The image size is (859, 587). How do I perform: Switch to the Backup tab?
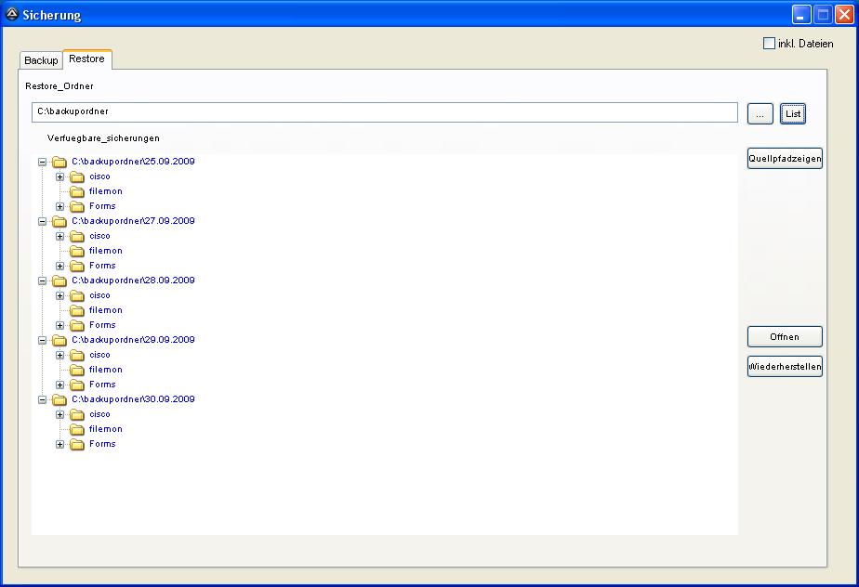pyautogui.click(x=41, y=60)
